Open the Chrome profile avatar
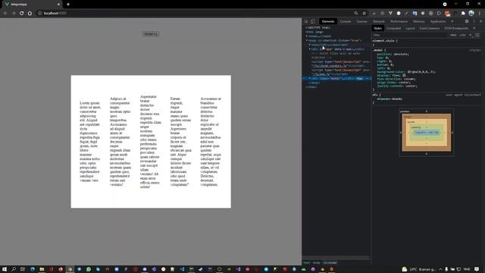 tap(471, 13)
